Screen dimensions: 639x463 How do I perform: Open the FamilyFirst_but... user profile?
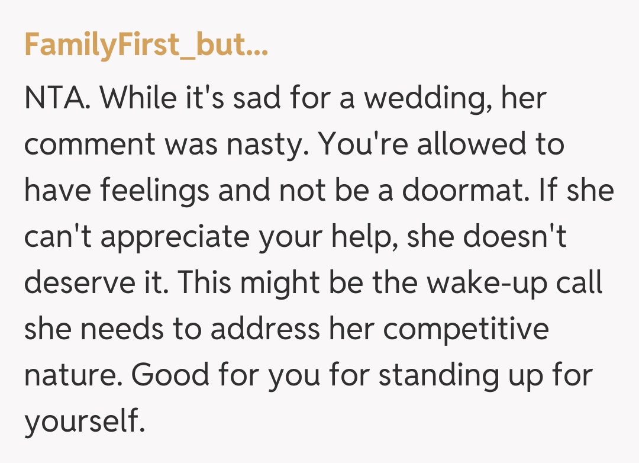[x=146, y=46]
